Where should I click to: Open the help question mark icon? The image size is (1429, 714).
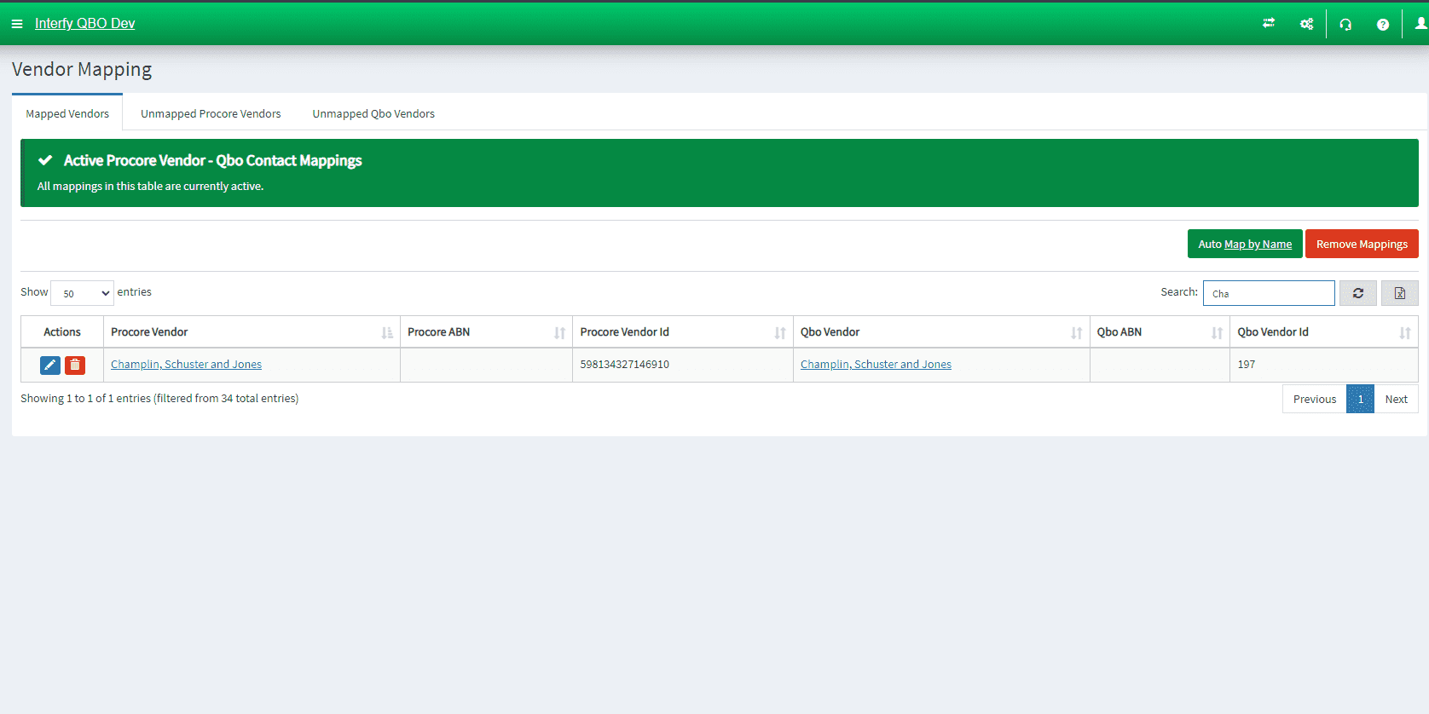pyautogui.click(x=1383, y=24)
